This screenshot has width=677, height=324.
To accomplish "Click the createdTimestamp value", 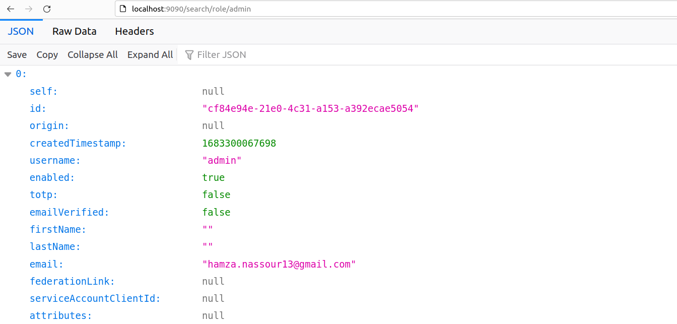I will (239, 143).
